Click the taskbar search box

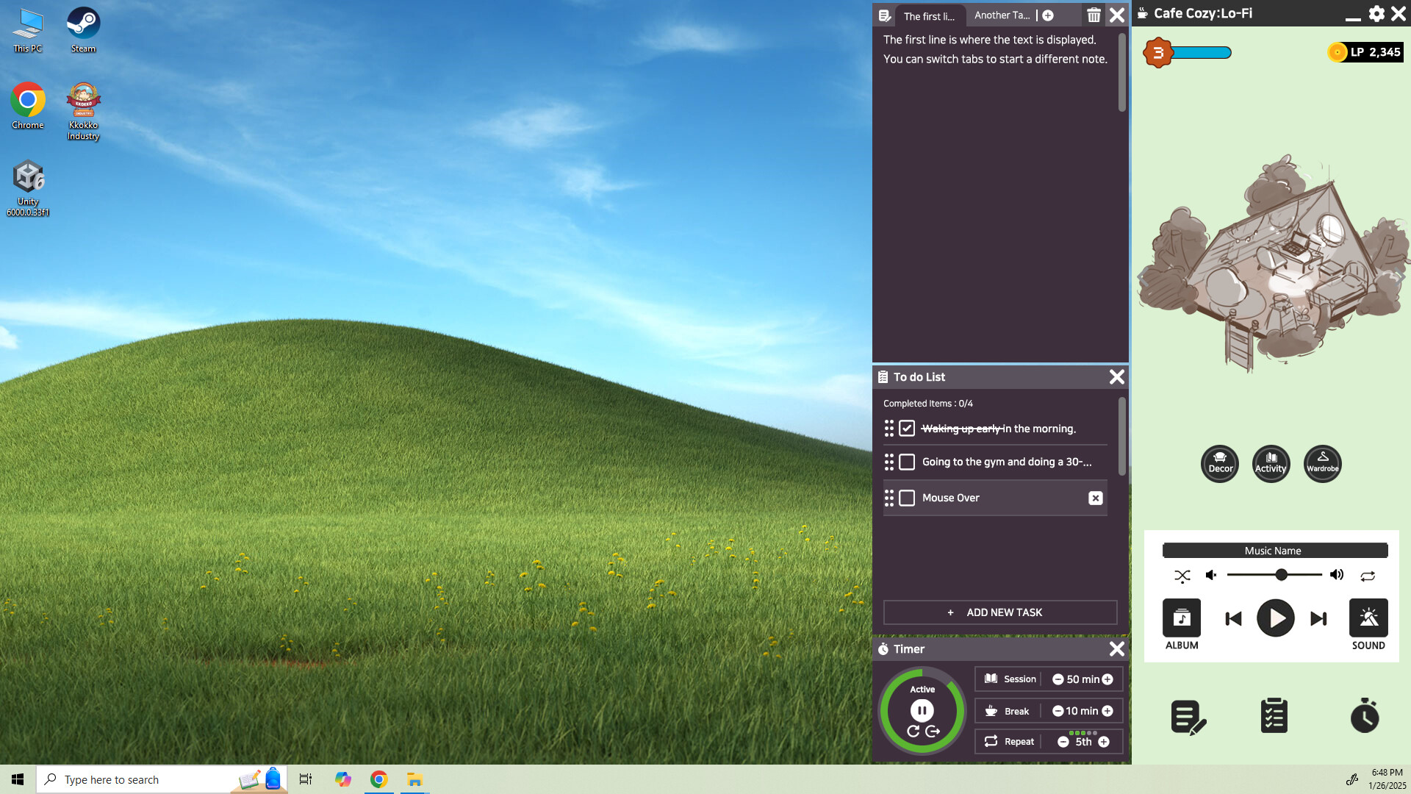click(x=162, y=779)
